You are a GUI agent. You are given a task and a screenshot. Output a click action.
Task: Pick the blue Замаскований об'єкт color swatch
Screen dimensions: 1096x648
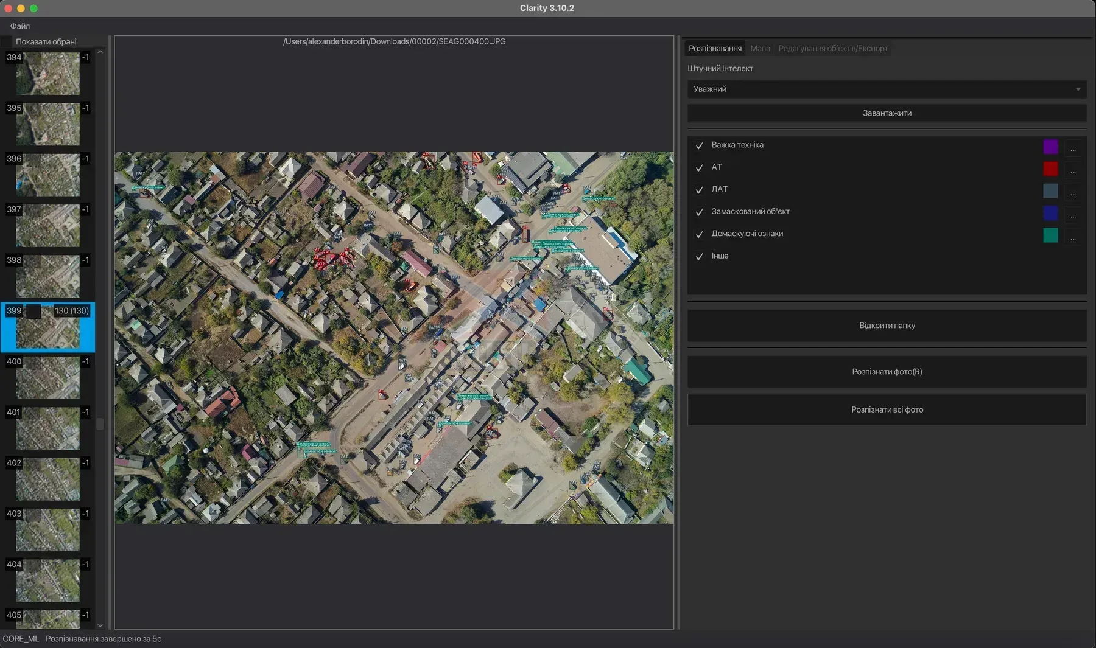[1050, 213]
